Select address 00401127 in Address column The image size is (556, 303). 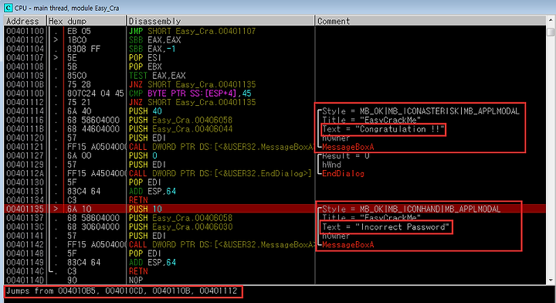pyautogui.click(x=25, y=155)
